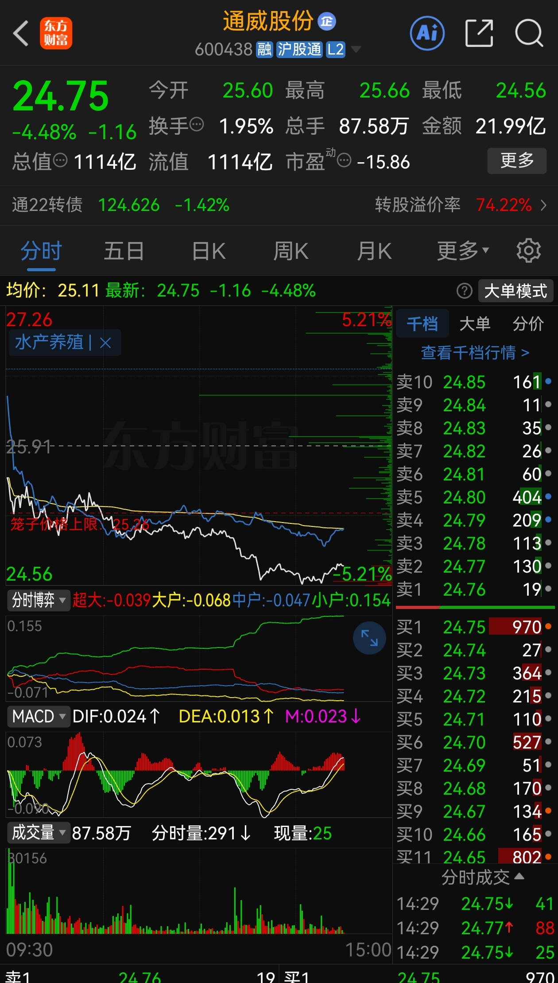The width and height of the screenshot is (558, 983).
Task: Expand the 分时博弈 indicator dropdown
Action: point(39,600)
